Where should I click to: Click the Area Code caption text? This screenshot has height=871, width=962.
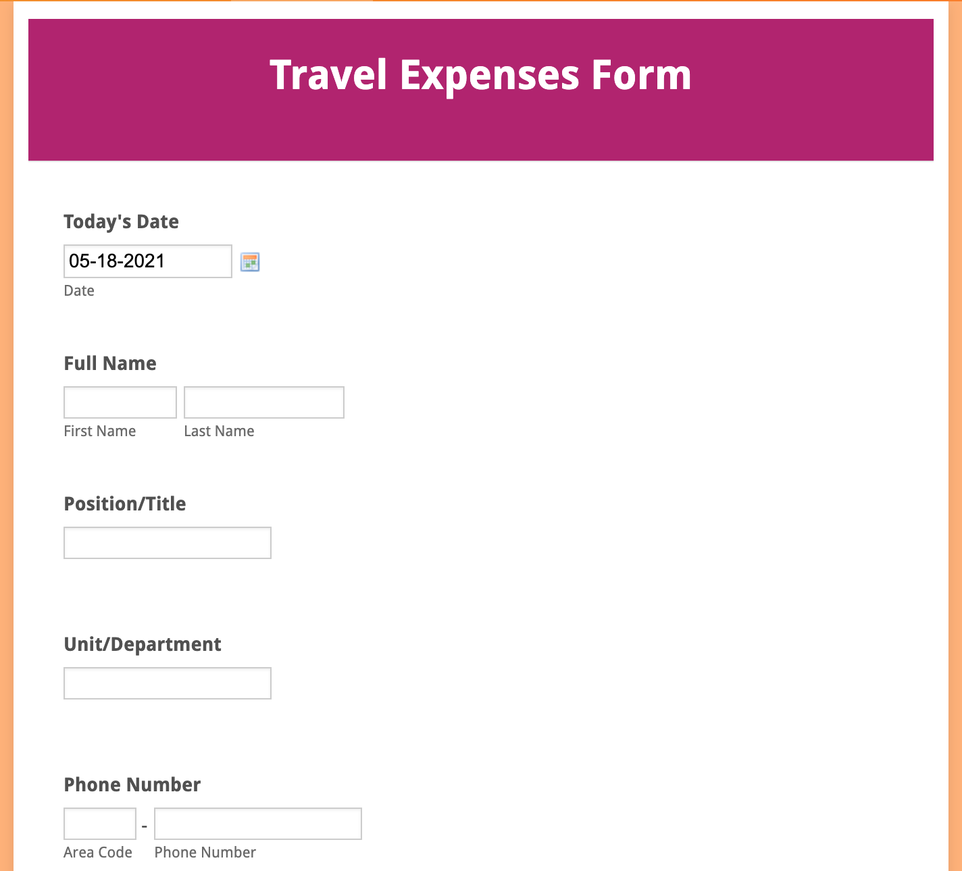point(98,852)
